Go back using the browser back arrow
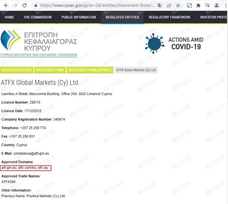This screenshot has height=204, width=228. point(6,6)
